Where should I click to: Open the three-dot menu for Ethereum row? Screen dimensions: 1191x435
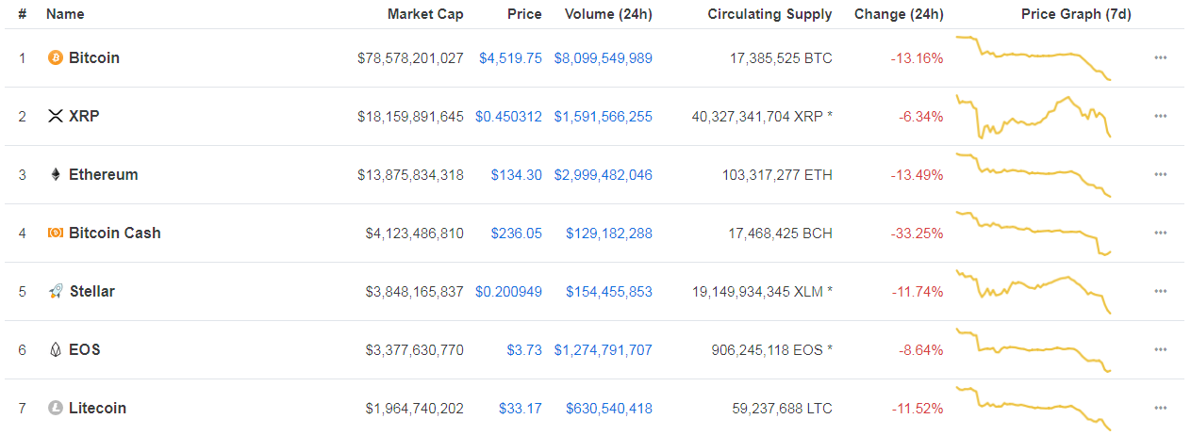pos(1160,175)
